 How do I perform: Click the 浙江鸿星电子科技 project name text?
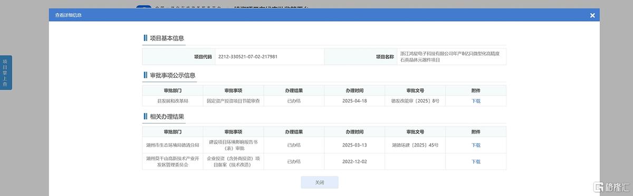point(453,57)
